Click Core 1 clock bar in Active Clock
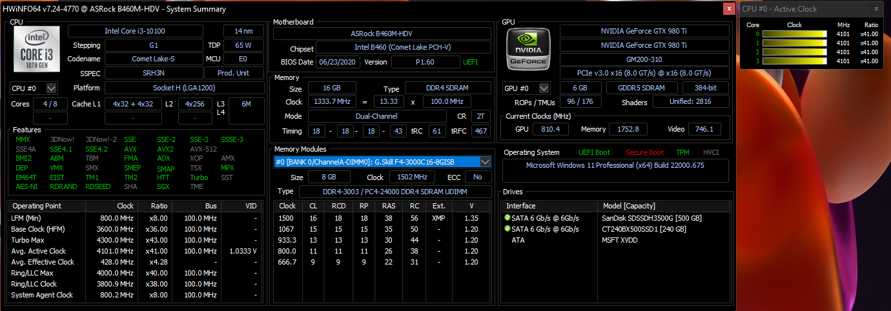The width and height of the screenshot is (891, 311). 795,43
